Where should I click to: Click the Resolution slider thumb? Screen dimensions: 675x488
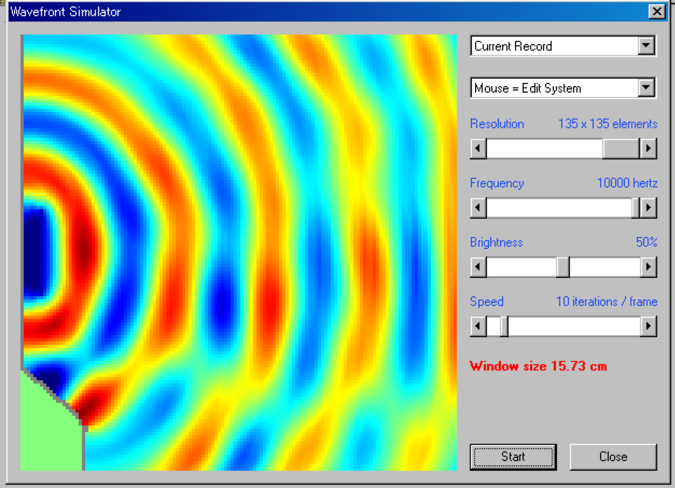tap(621, 148)
